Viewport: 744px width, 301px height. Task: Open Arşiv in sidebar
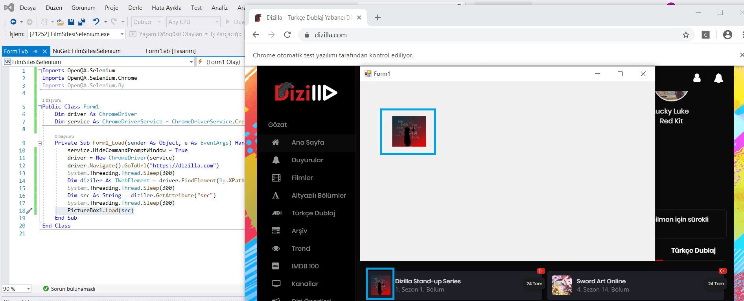(306, 231)
